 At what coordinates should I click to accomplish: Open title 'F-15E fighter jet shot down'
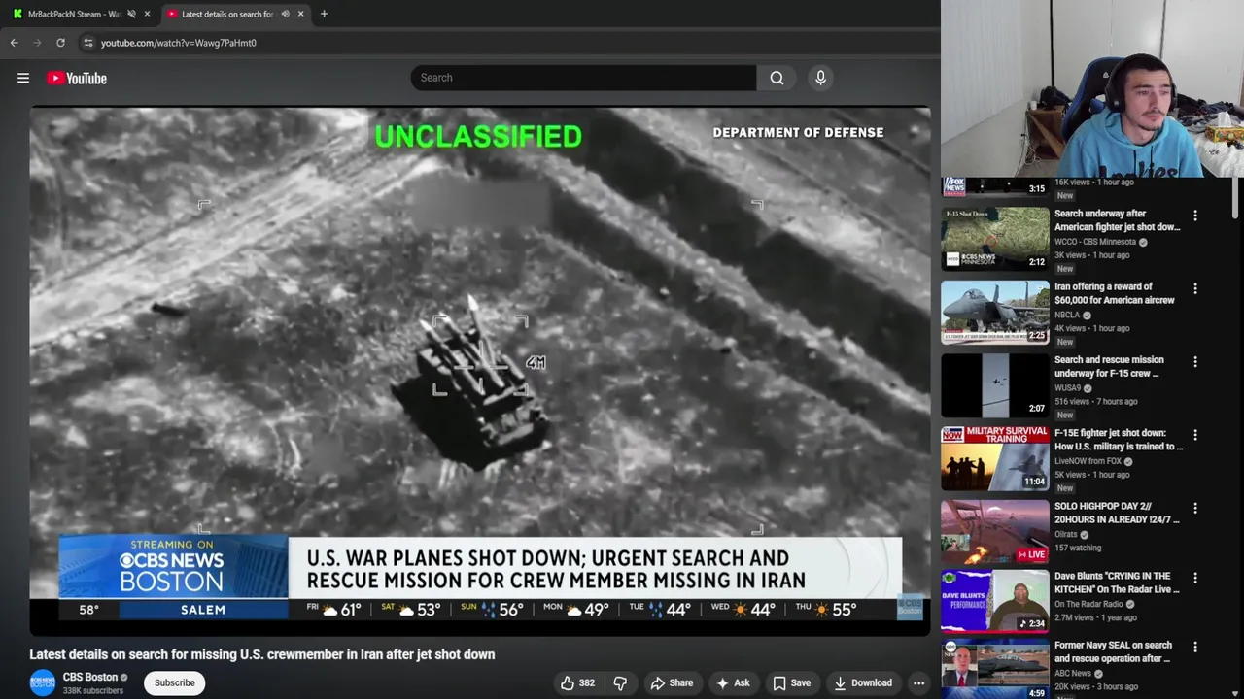pos(1119,440)
